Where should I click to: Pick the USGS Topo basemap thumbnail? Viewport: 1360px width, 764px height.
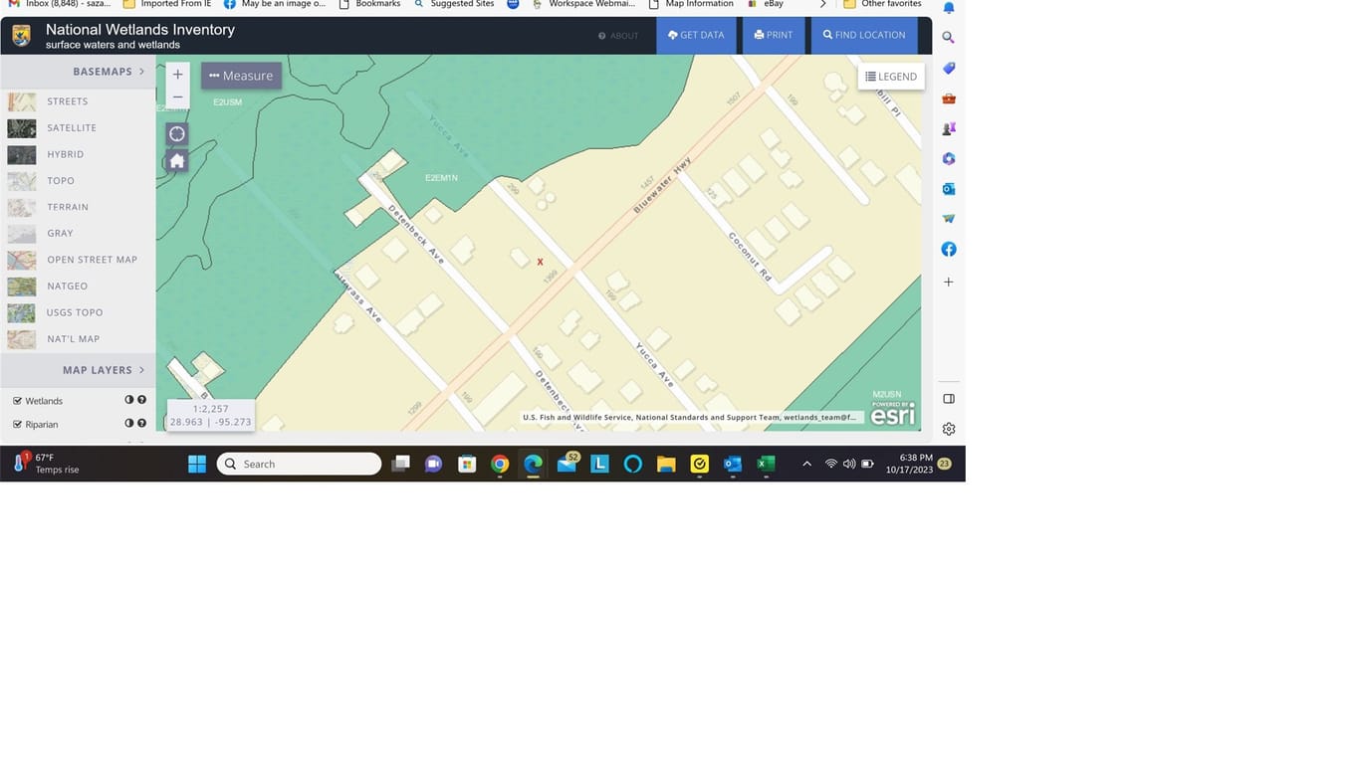22,312
